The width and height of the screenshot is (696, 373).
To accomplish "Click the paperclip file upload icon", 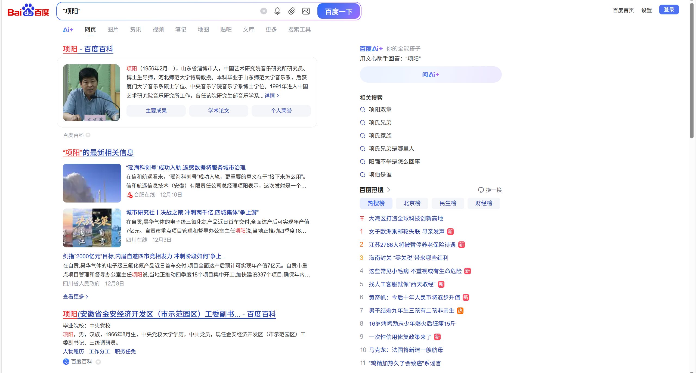I will [292, 11].
